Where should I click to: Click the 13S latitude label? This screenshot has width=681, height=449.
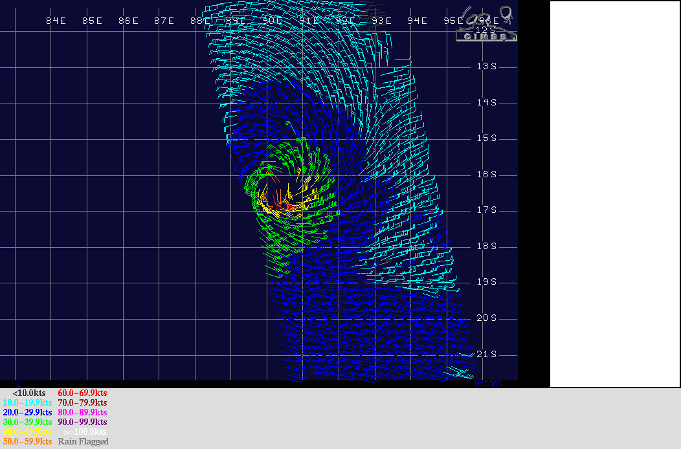[x=486, y=66]
